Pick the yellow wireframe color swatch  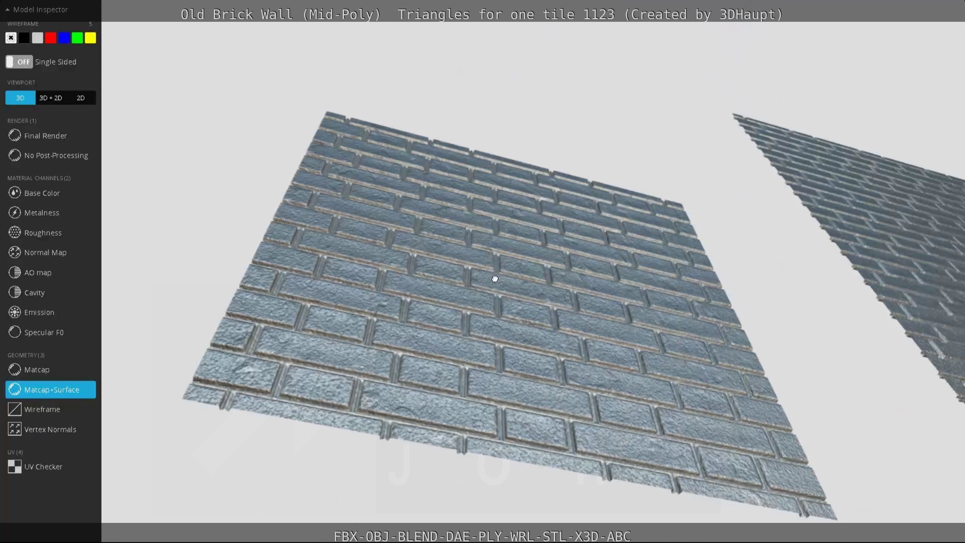[x=90, y=38]
